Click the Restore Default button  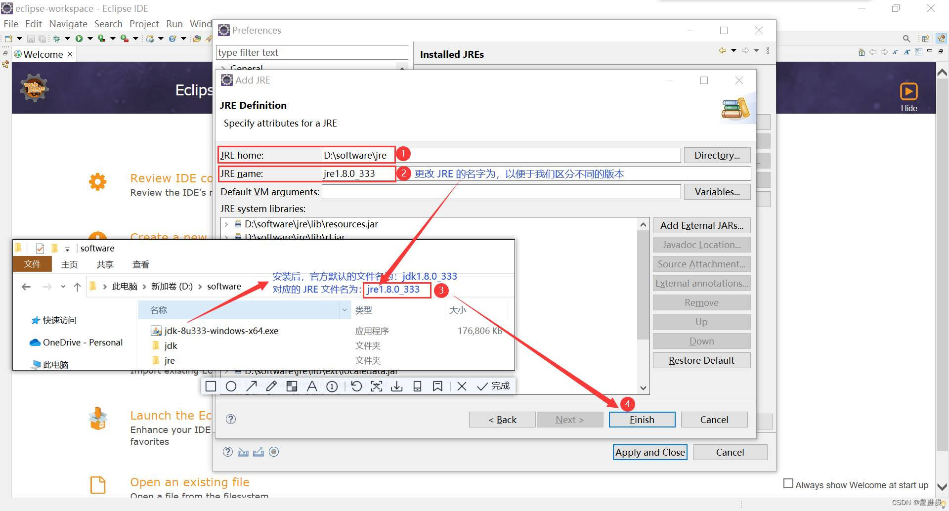[x=701, y=360]
